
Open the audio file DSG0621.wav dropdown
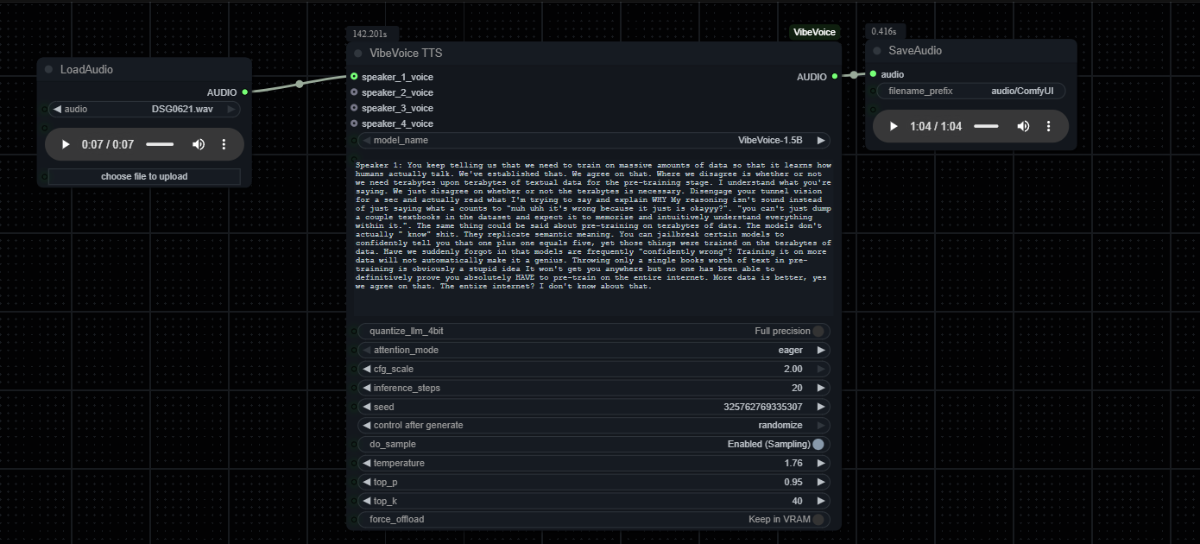click(144, 109)
